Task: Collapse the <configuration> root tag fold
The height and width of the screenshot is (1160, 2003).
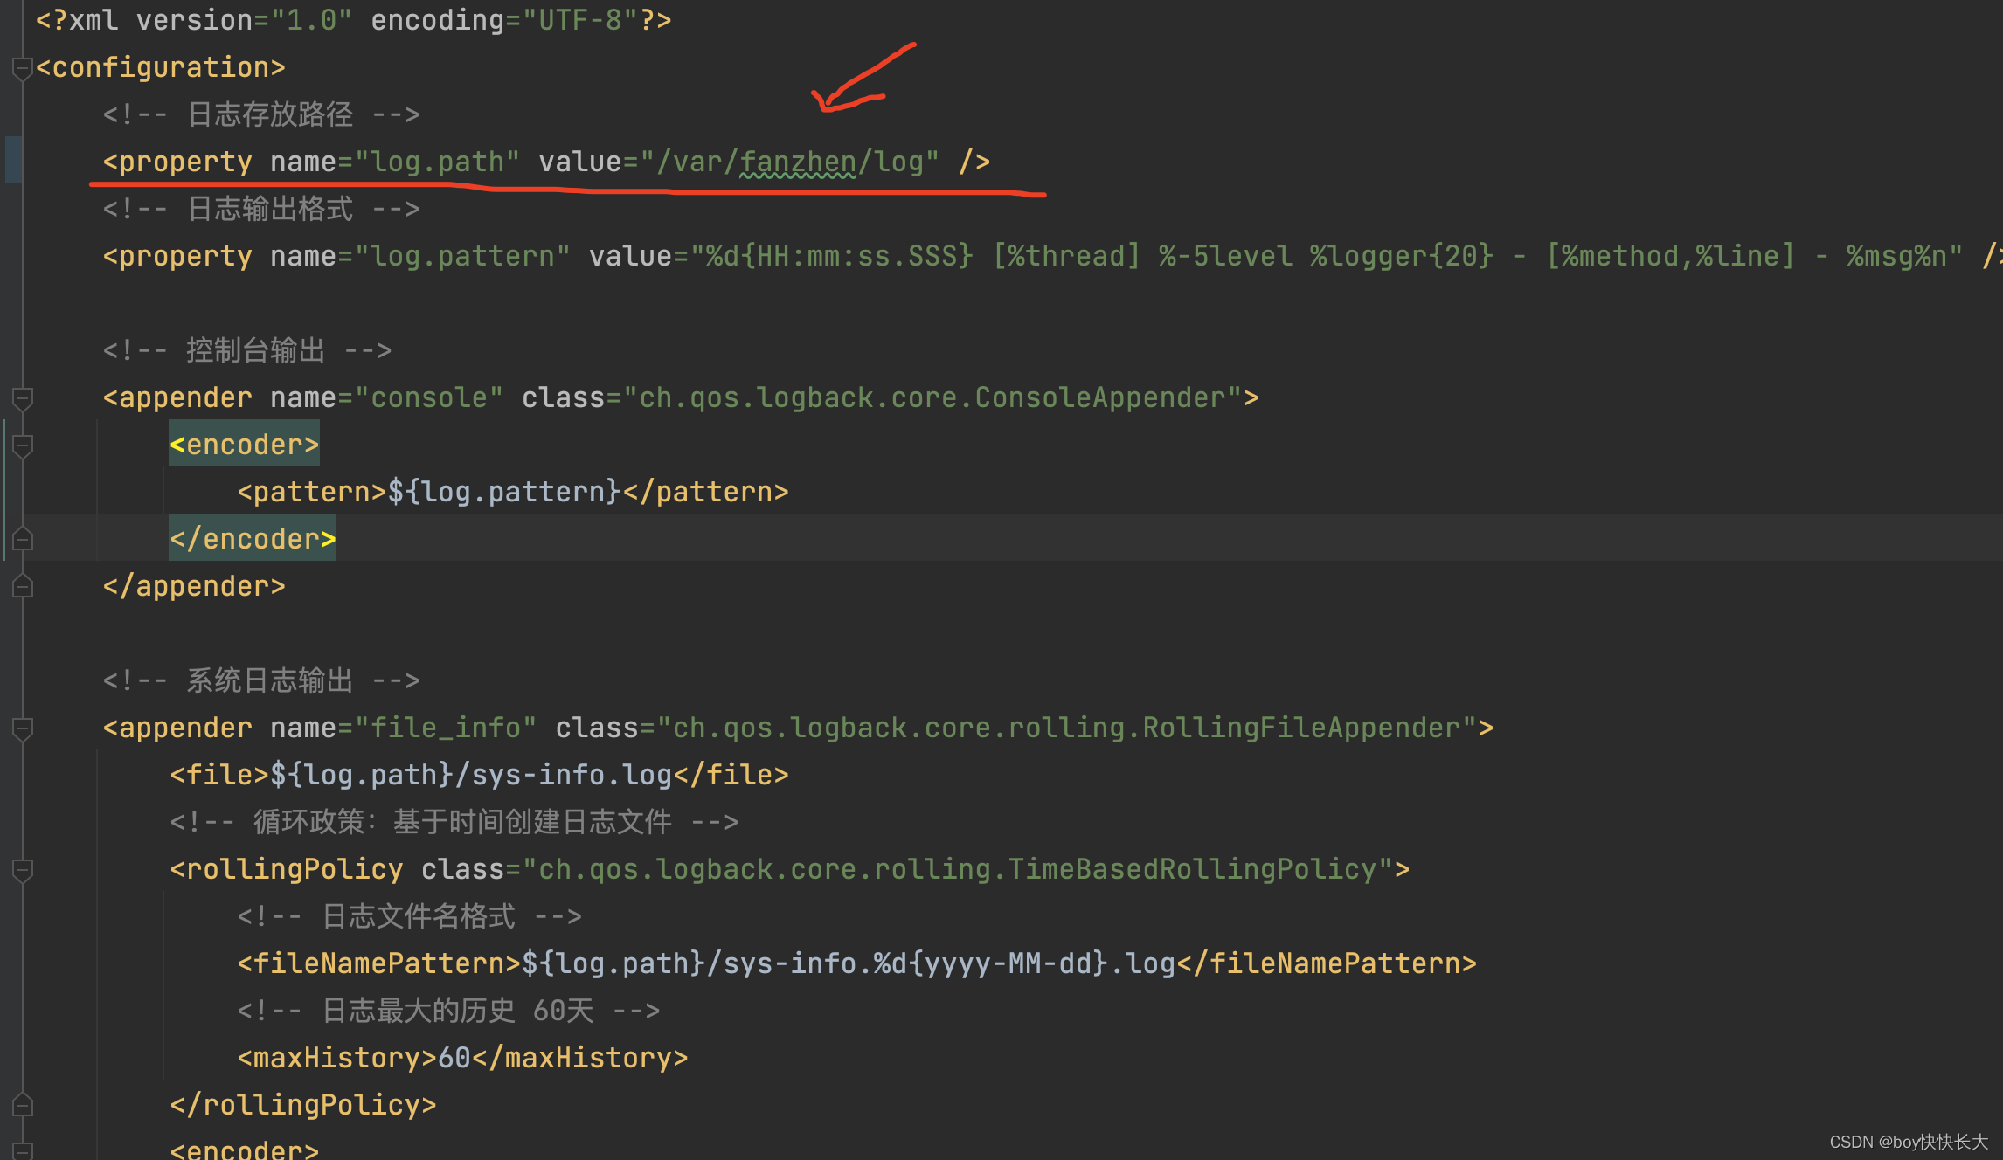Action: [x=23, y=68]
